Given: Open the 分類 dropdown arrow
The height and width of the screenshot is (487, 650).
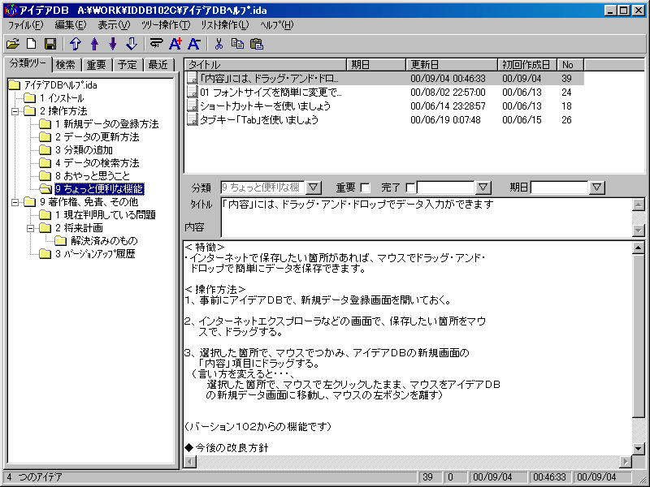Looking at the screenshot, I should (x=314, y=187).
